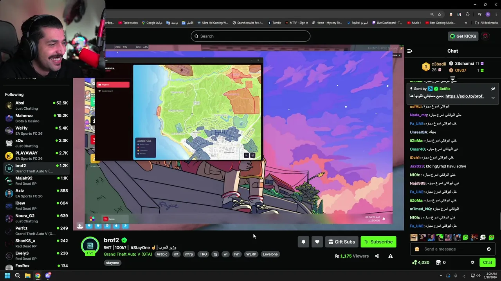
Task: Open Chrome extensions puzzle icon
Action: pyautogui.click(x=467, y=14)
